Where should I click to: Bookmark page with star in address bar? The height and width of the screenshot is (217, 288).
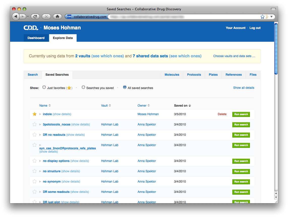[263, 17]
